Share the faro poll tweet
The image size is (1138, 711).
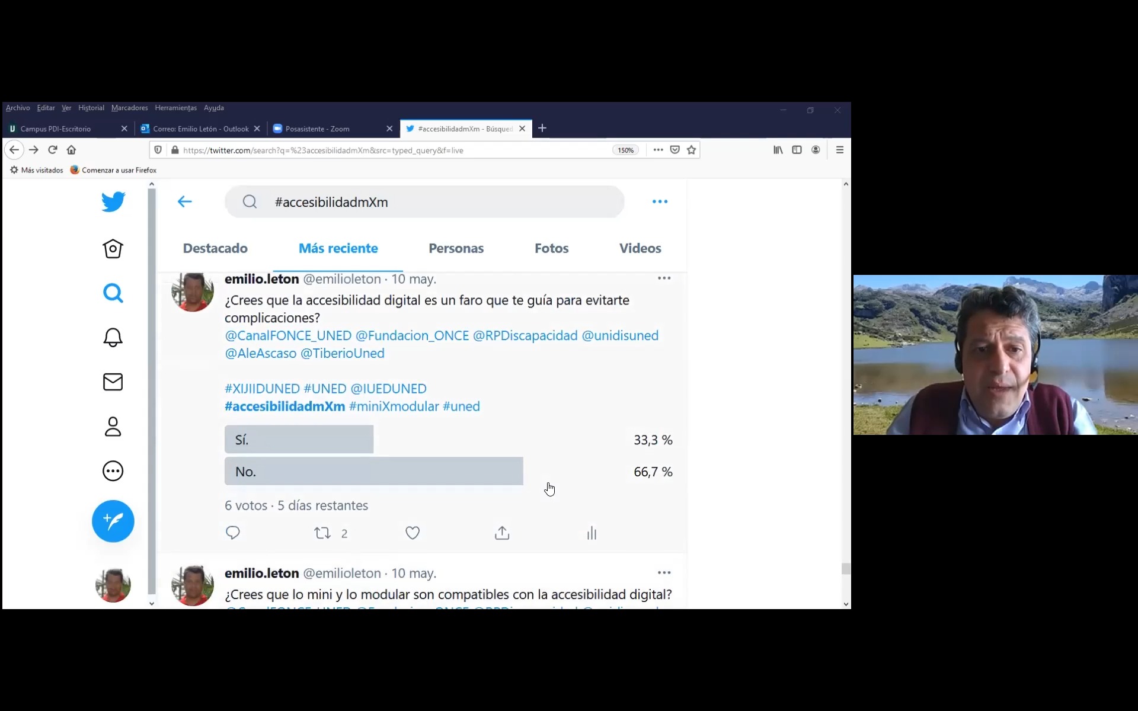pyautogui.click(x=502, y=533)
